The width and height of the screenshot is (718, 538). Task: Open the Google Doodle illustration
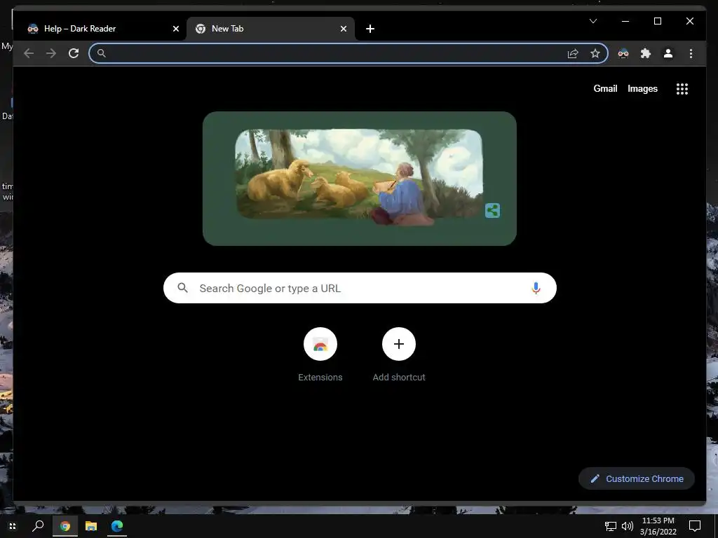[358, 177]
